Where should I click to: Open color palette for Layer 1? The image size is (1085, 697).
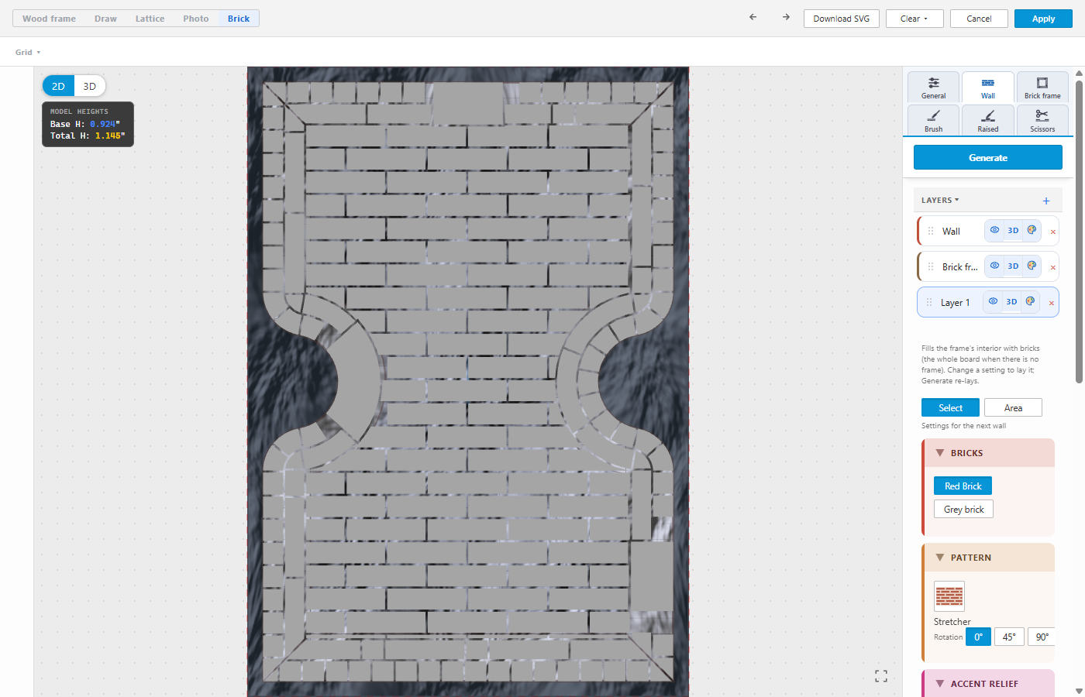click(x=1030, y=301)
